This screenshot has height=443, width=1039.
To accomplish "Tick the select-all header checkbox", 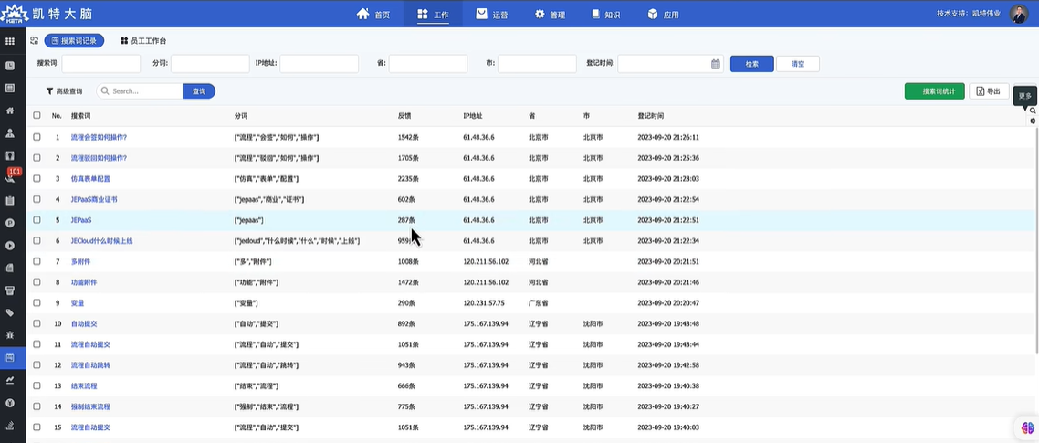I will [x=37, y=115].
